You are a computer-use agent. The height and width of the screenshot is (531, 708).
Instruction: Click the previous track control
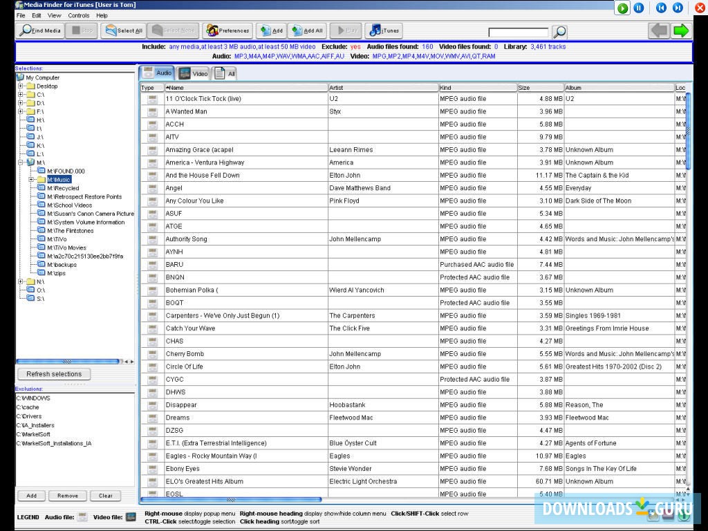pyautogui.click(x=661, y=8)
